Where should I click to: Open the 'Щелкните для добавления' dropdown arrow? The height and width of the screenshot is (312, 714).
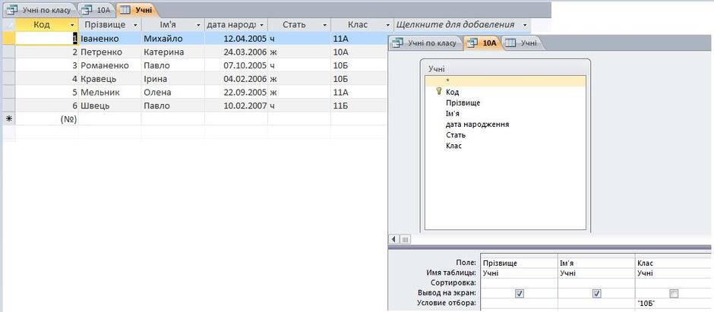click(525, 24)
